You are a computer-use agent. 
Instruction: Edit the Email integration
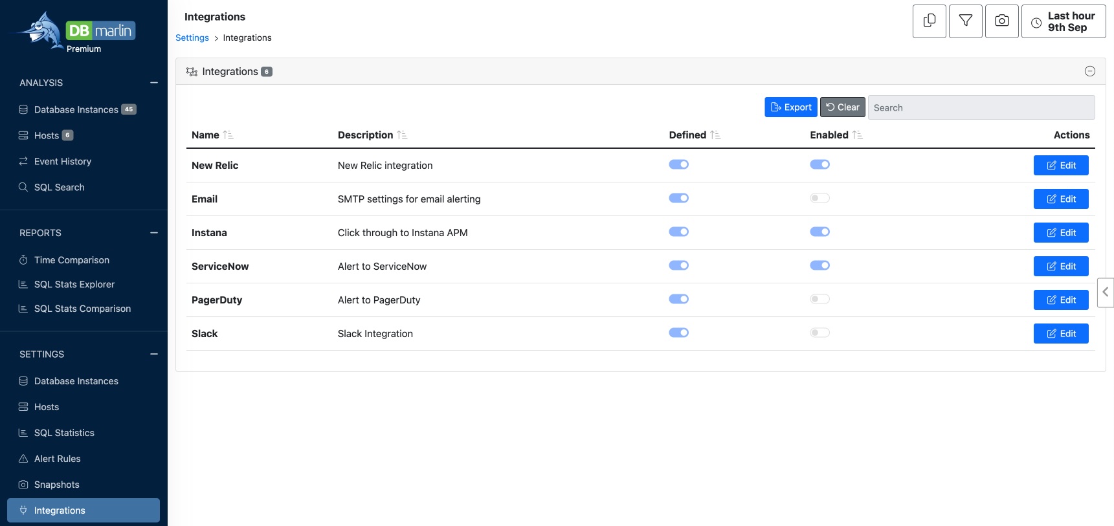[x=1061, y=199]
